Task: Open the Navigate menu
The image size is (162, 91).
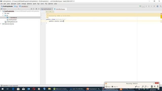Action: [14, 4]
